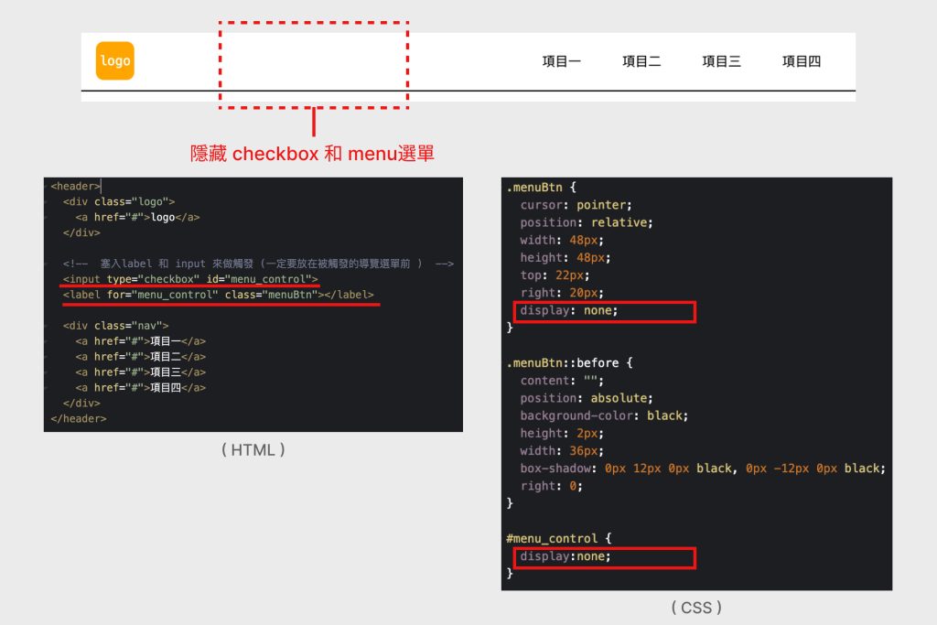Click the .menuBtn::before selector line
Viewport: 937px width, 625px height.
[x=570, y=363]
